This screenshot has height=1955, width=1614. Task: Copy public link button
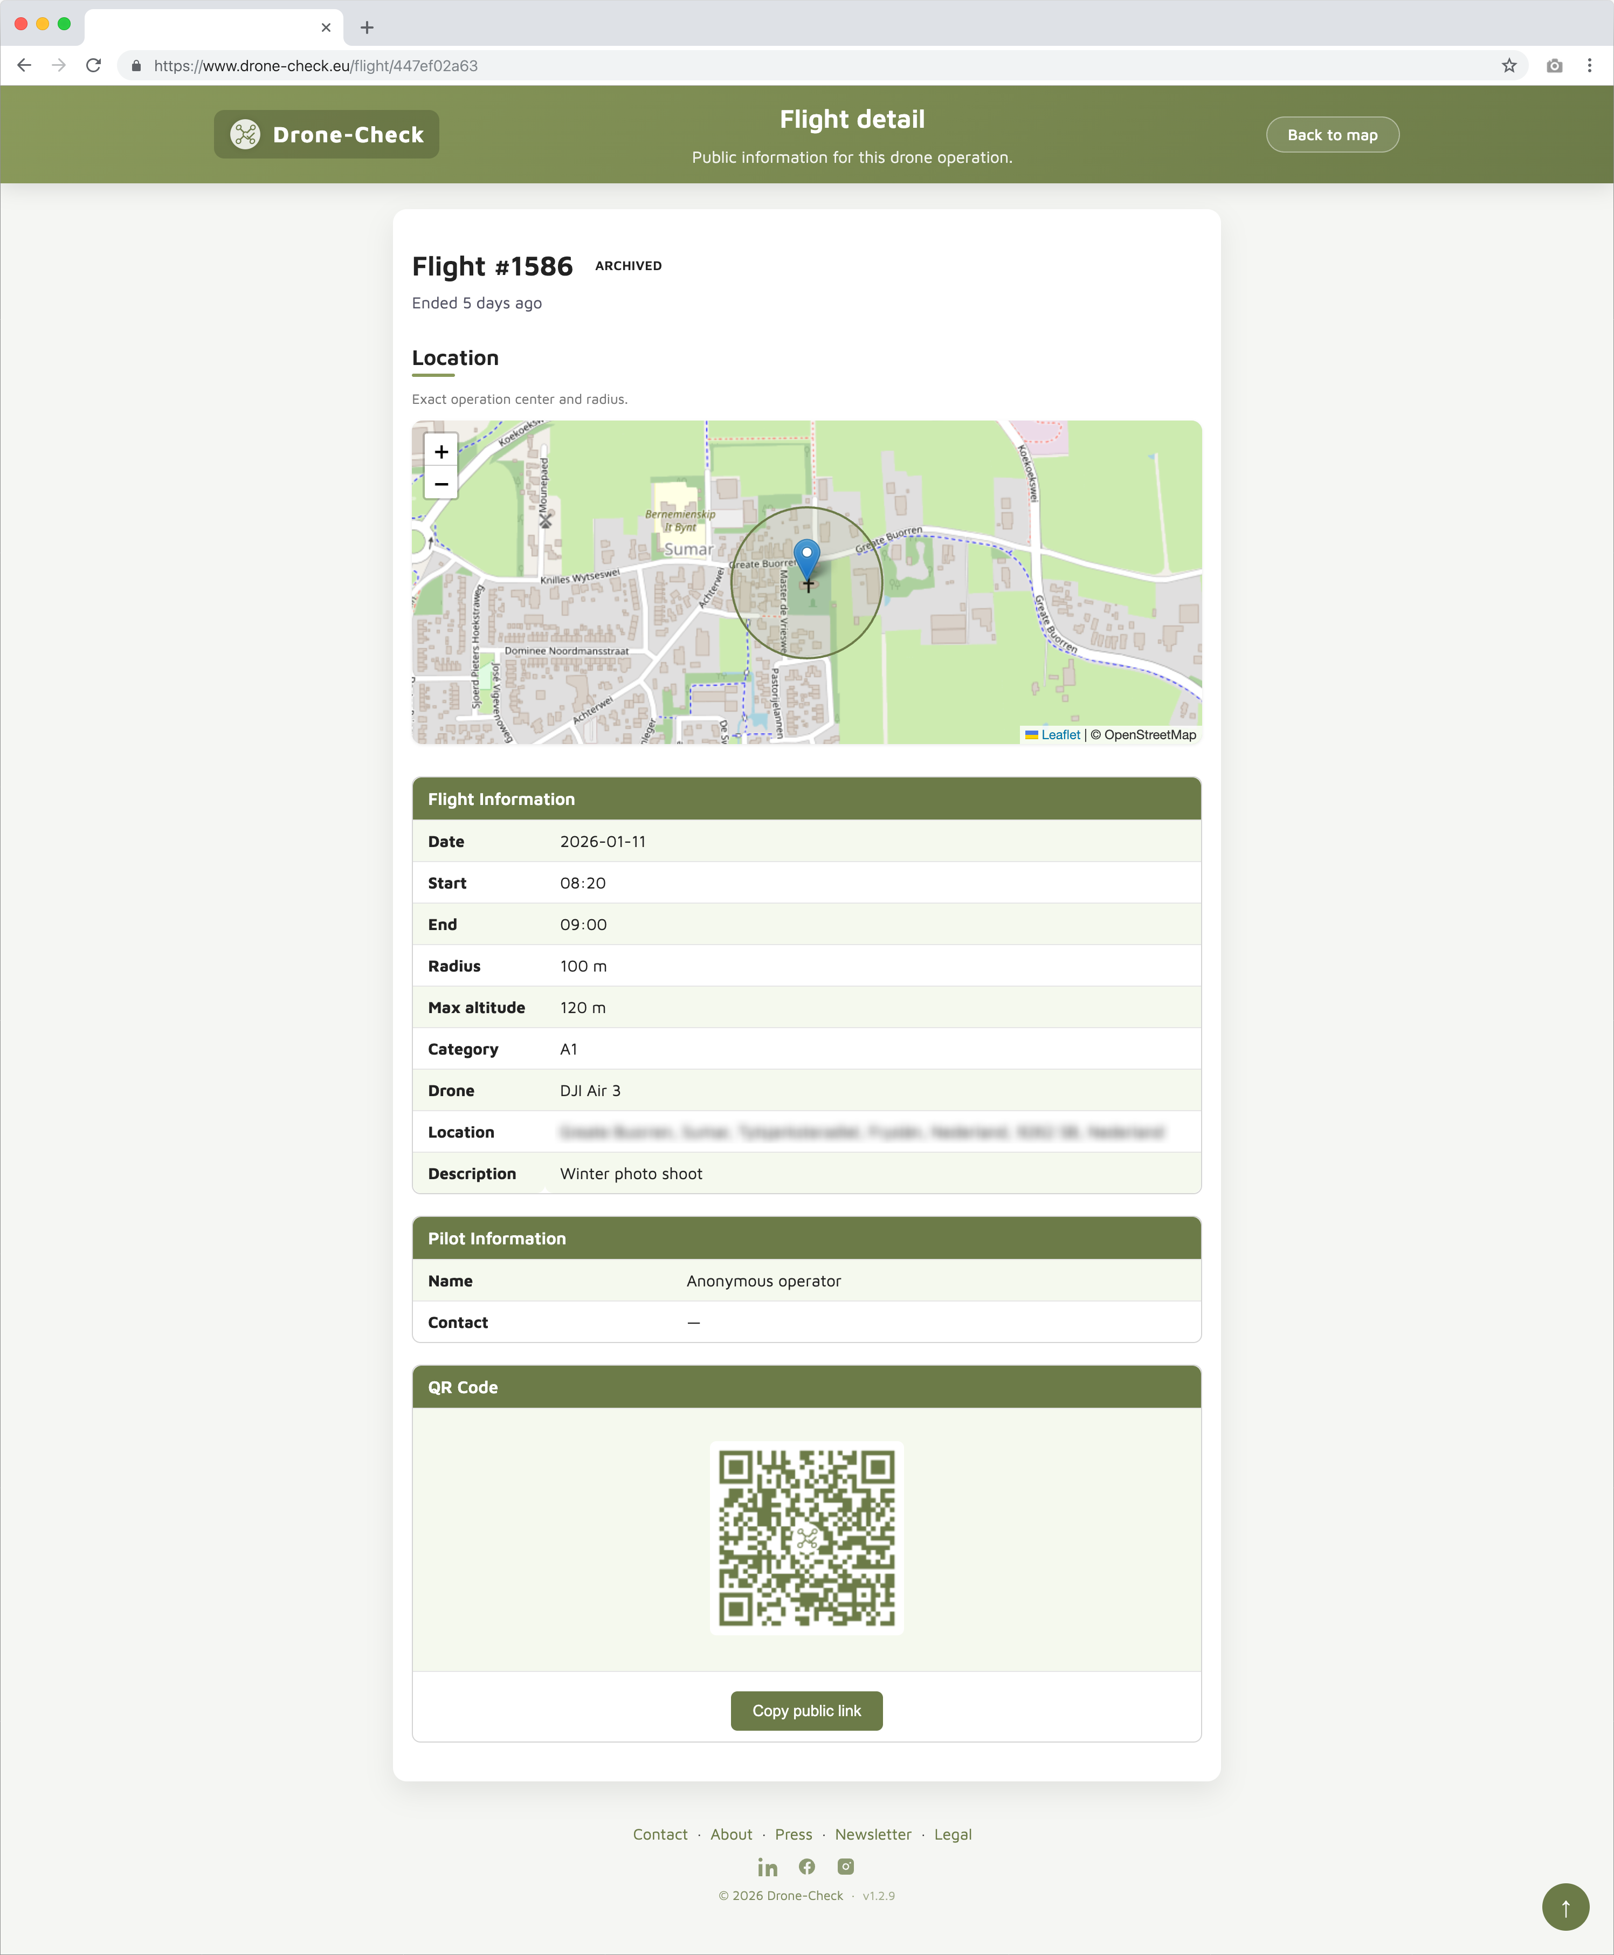(x=806, y=1711)
